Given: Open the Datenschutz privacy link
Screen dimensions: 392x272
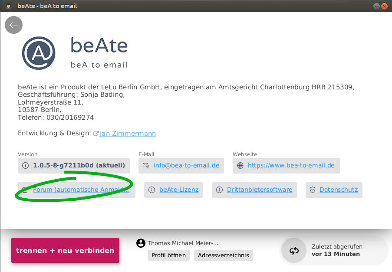Looking at the screenshot, I should pos(339,190).
